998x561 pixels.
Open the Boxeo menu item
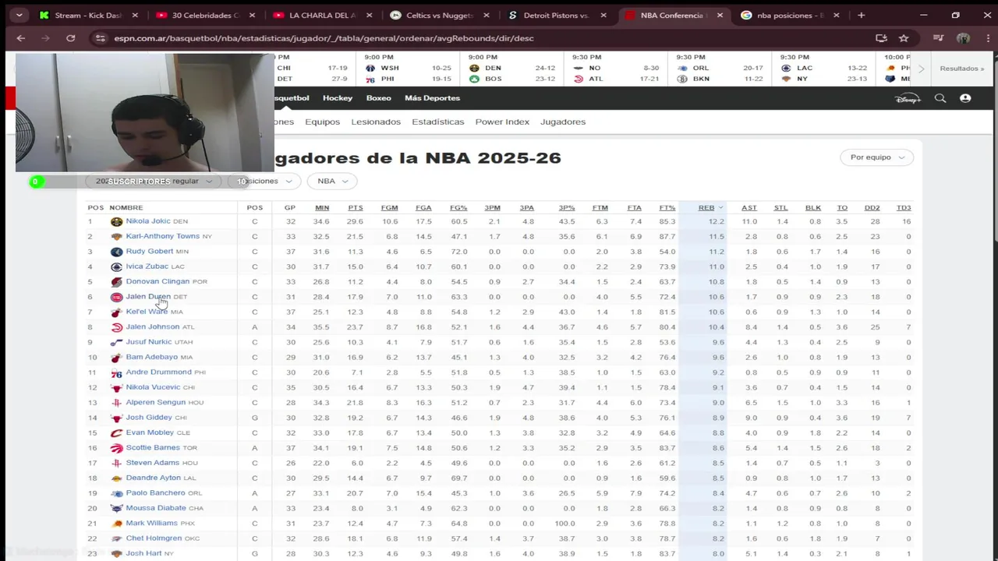[379, 98]
